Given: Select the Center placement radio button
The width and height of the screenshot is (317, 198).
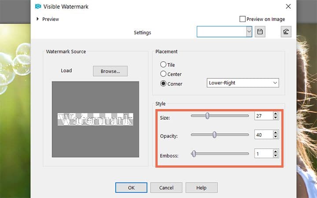Looking at the screenshot, I should (163, 74).
